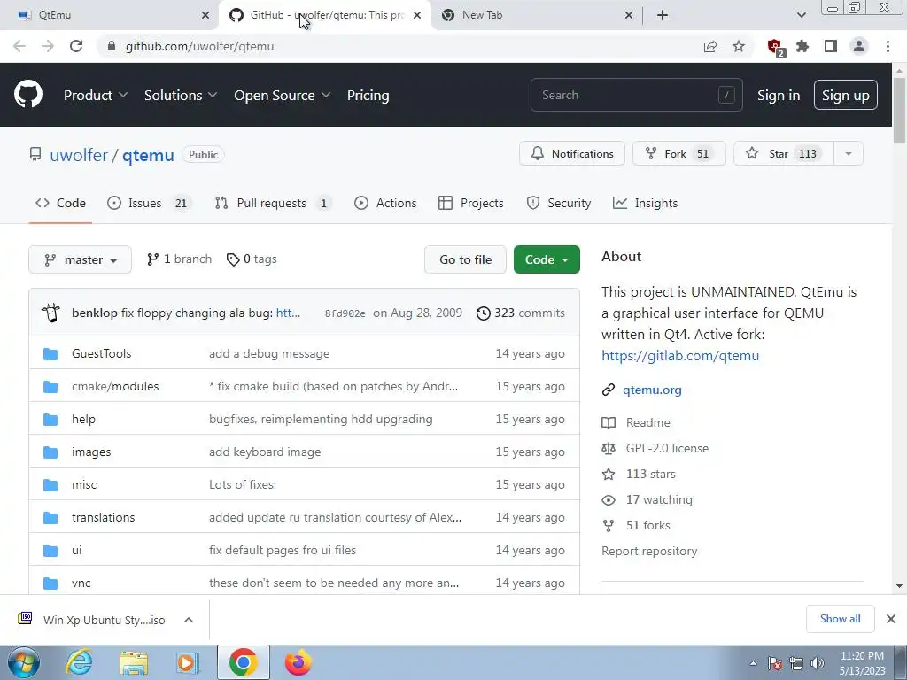Viewport: 907px width, 680px height.
Task: Expand the Product menu
Action: (96, 96)
